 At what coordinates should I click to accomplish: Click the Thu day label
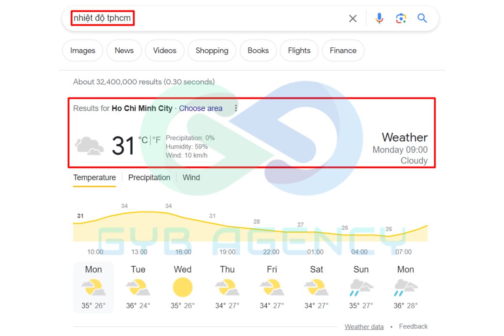point(227,269)
